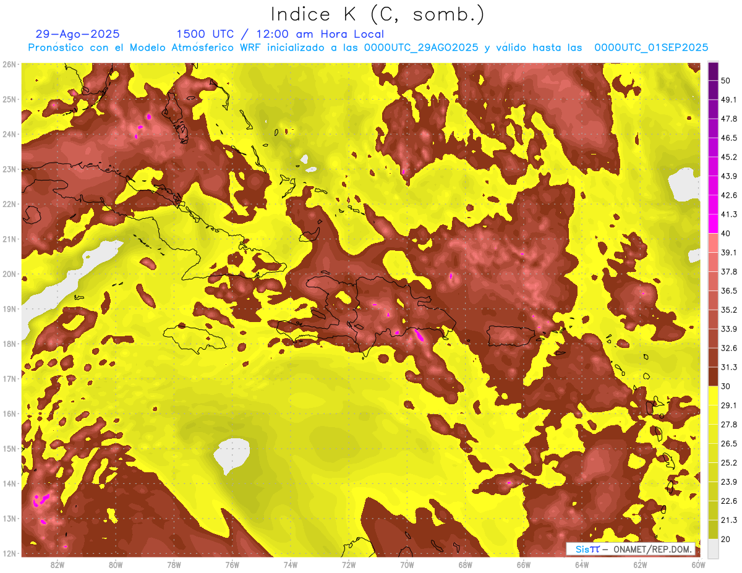Click the longitude label "78W"

[174, 564]
